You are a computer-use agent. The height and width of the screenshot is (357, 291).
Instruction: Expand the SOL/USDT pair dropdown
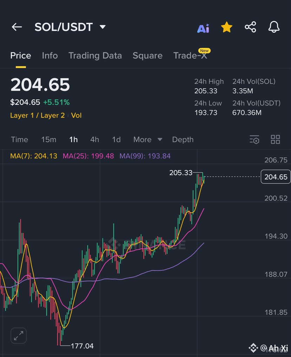pos(103,27)
